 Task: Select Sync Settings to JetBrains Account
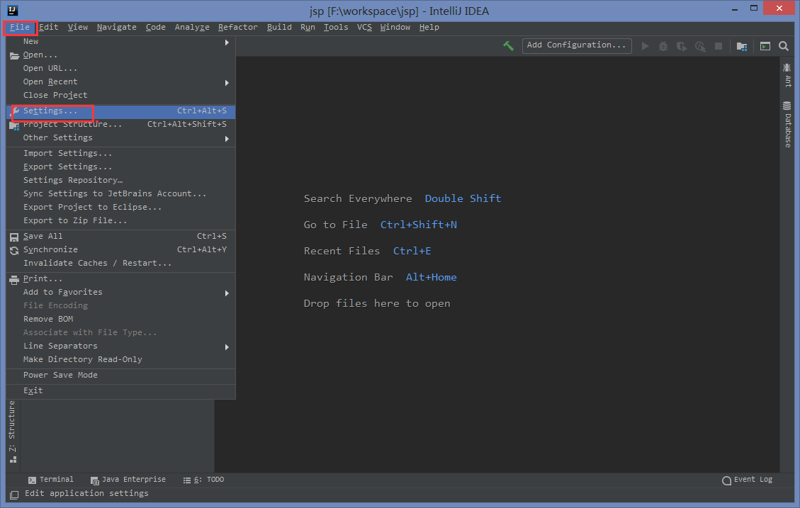121,194
